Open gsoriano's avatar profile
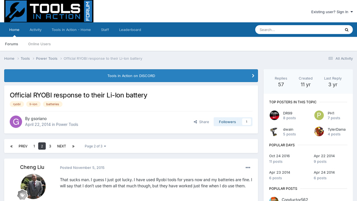Image resolution: width=357 pixels, height=201 pixels. pyautogui.click(x=16, y=121)
